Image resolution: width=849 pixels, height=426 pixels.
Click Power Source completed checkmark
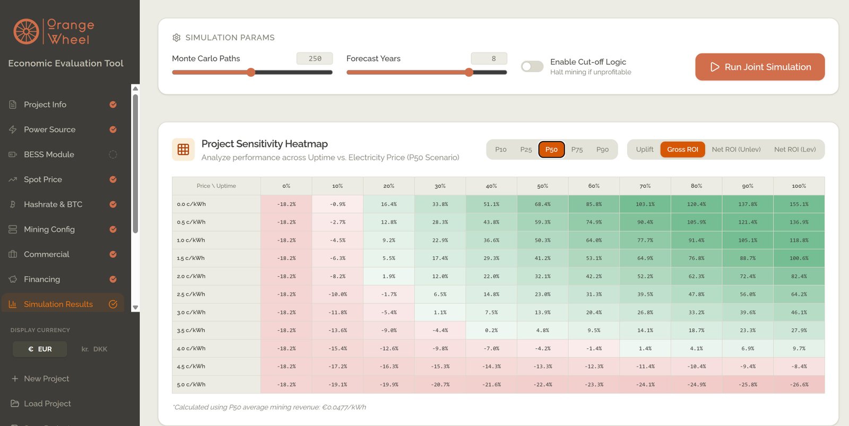pos(113,129)
